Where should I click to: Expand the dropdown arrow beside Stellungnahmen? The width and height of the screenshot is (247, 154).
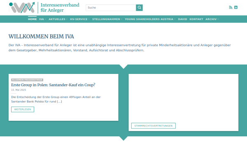pos(121,19)
